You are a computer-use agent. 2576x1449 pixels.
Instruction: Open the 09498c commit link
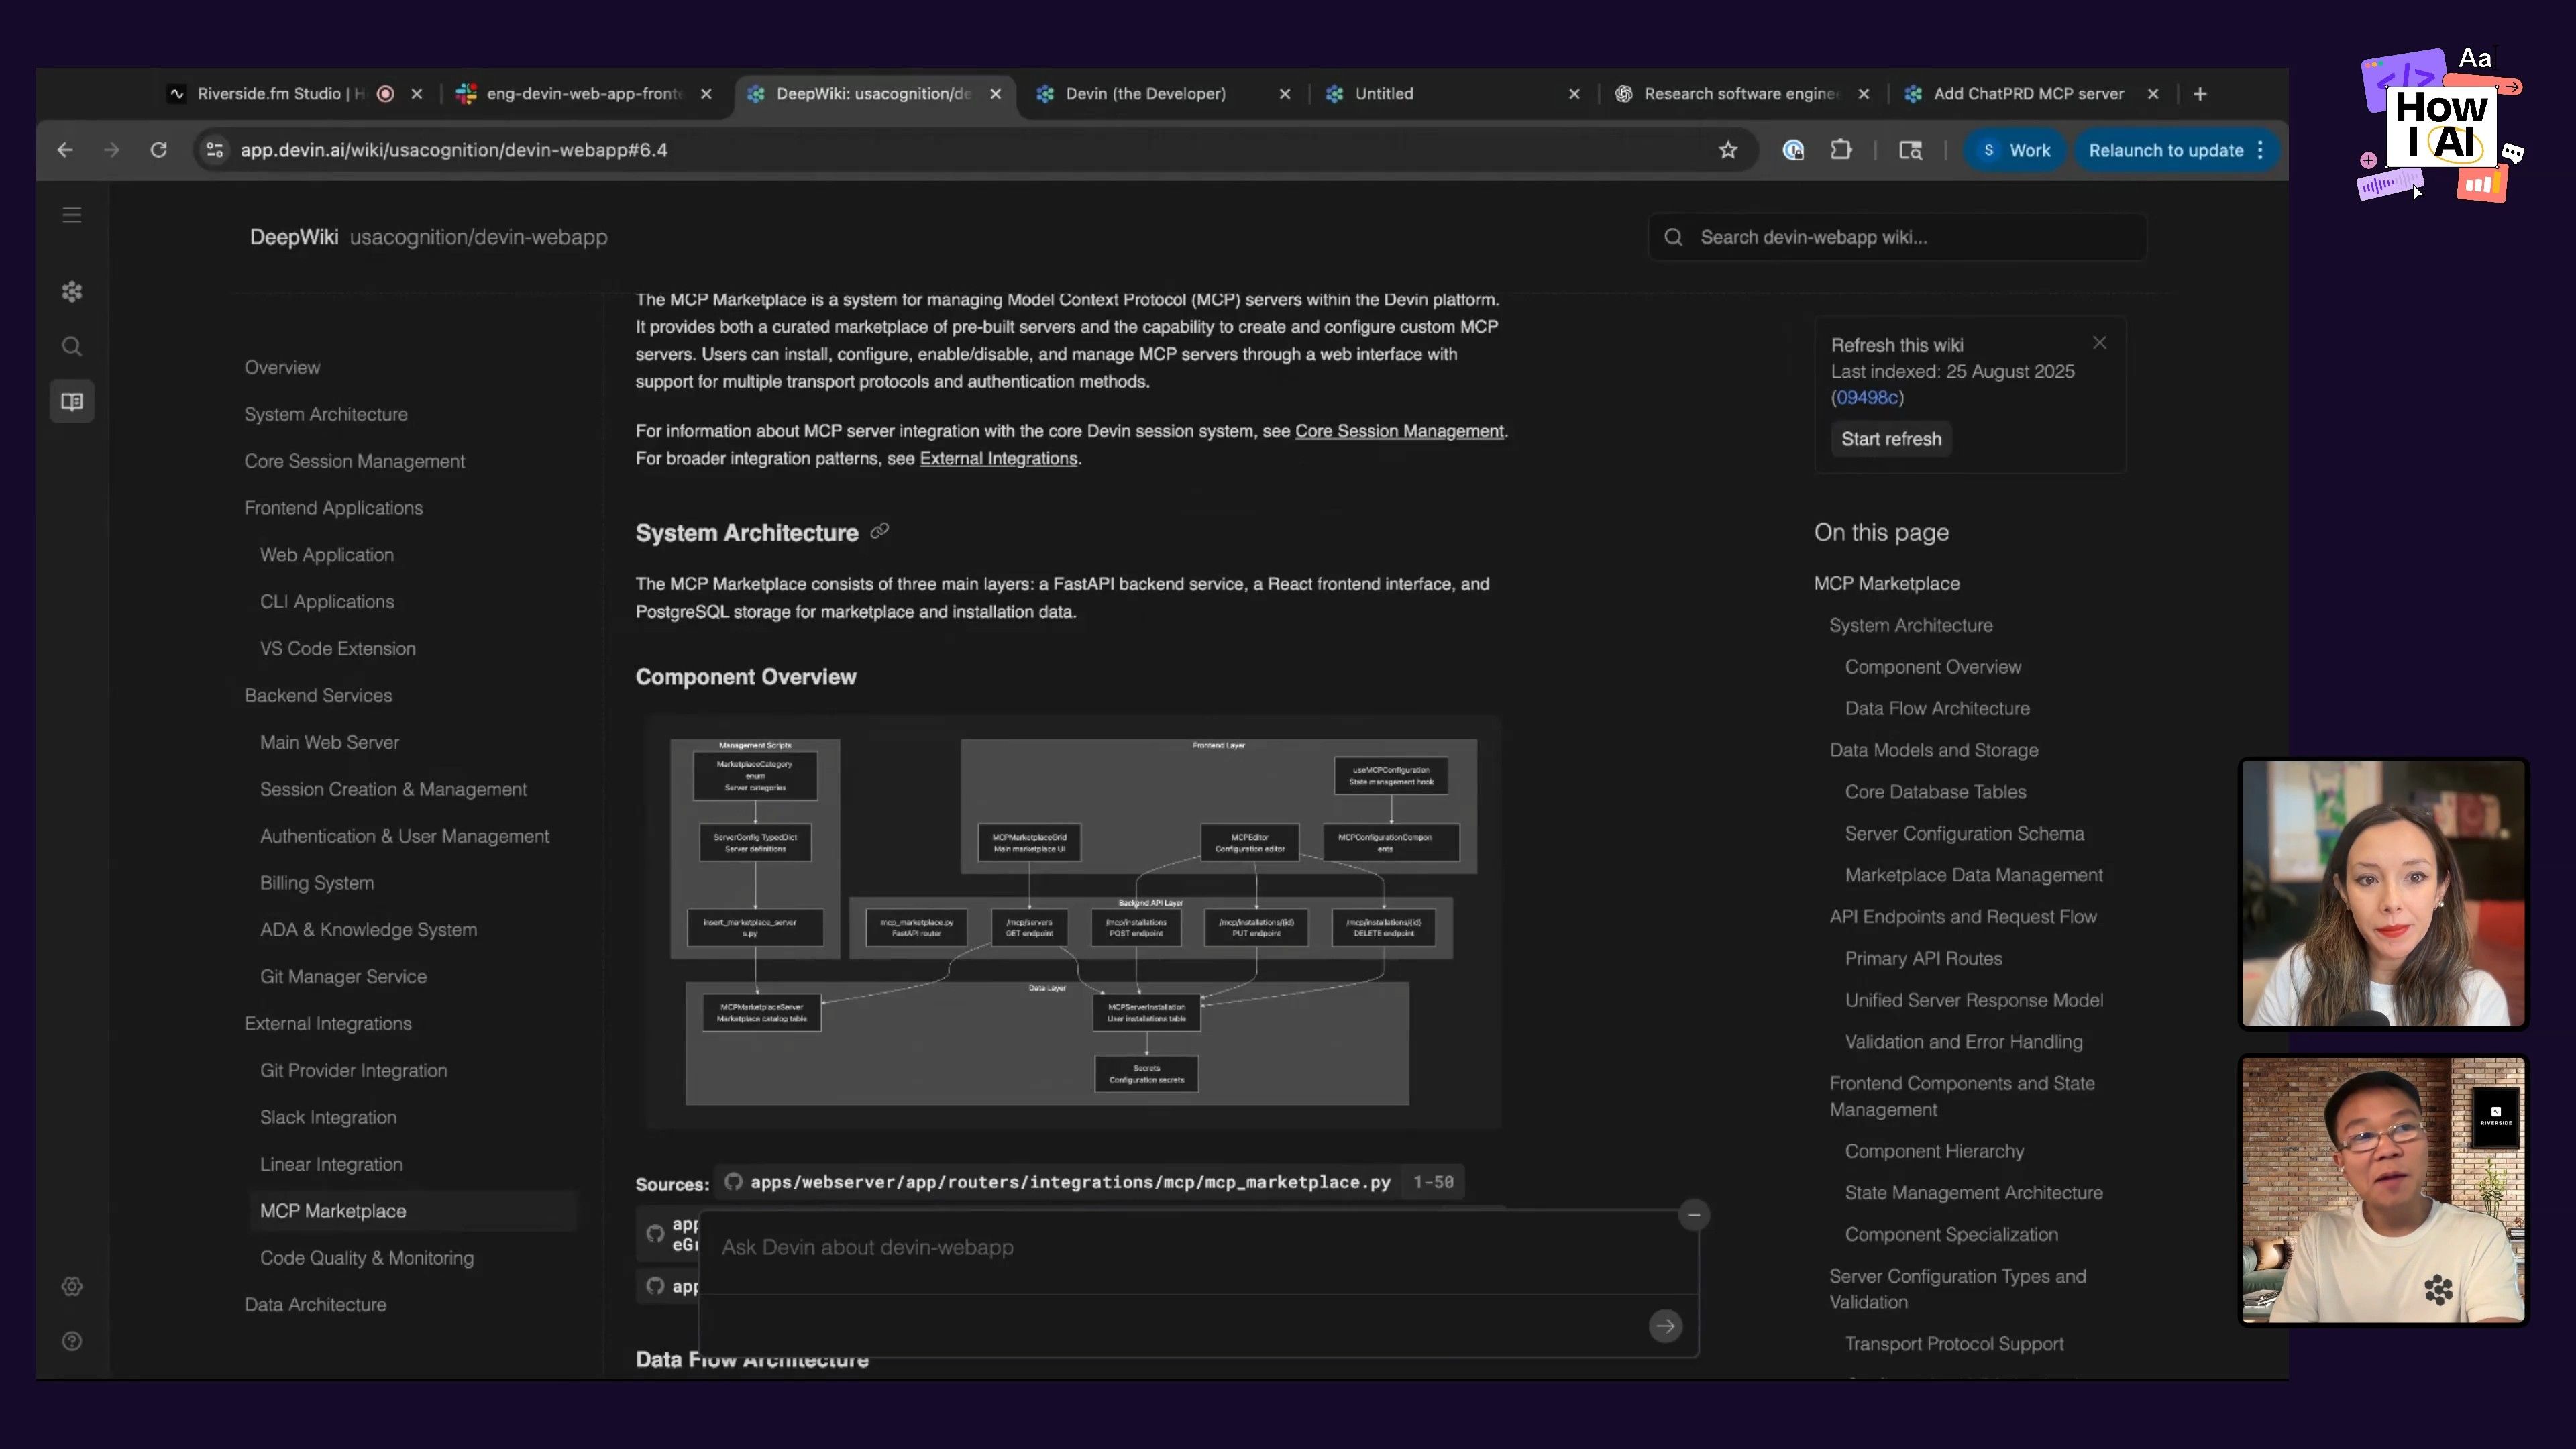pyautogui.click(x=1867, y=398)
